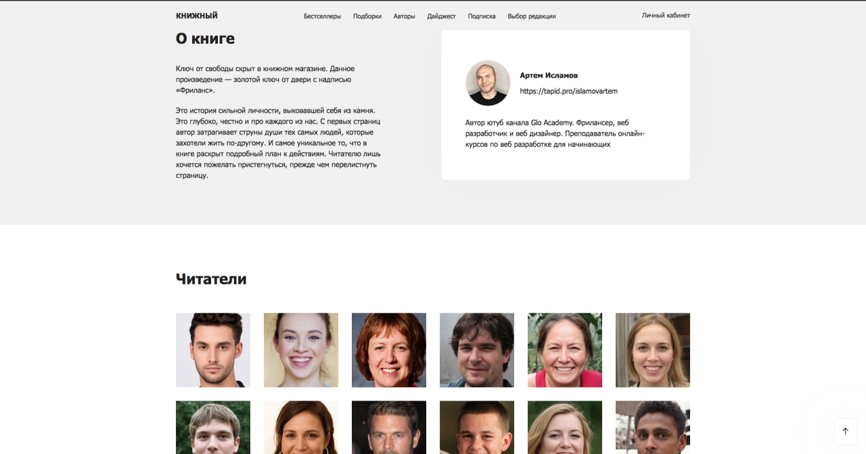The height and width of the screenshot is (454, 866).
Task: Select the bearded man on dark background photo
Action: (x=389, y=428)
